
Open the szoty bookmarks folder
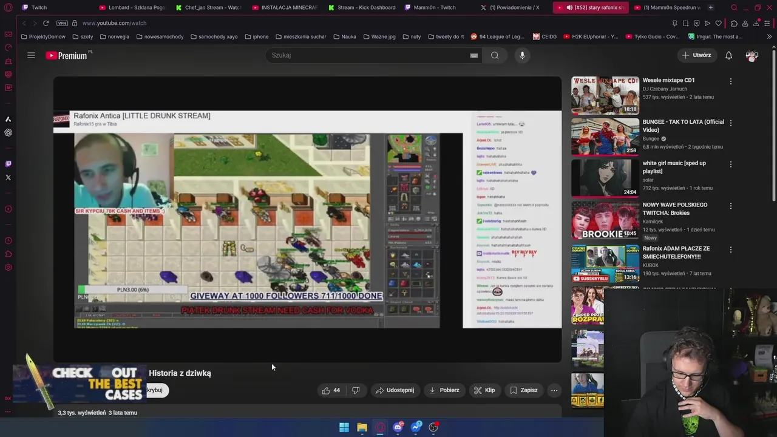tap(82, 36)
